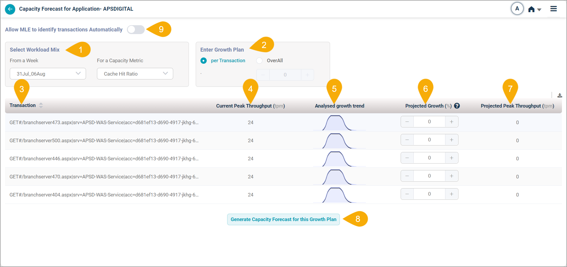Open the hamburger menu
The height and width of the screenshot is (267, 567).
coord(553,9)
